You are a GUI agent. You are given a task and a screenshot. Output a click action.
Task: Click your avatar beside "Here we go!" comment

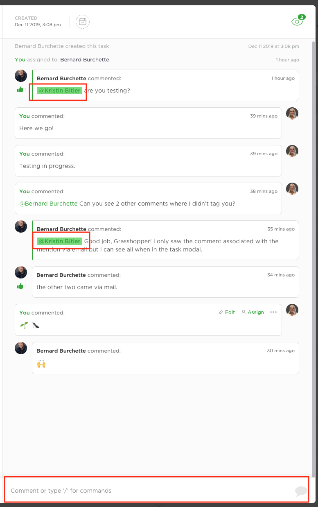pos(292,113)
